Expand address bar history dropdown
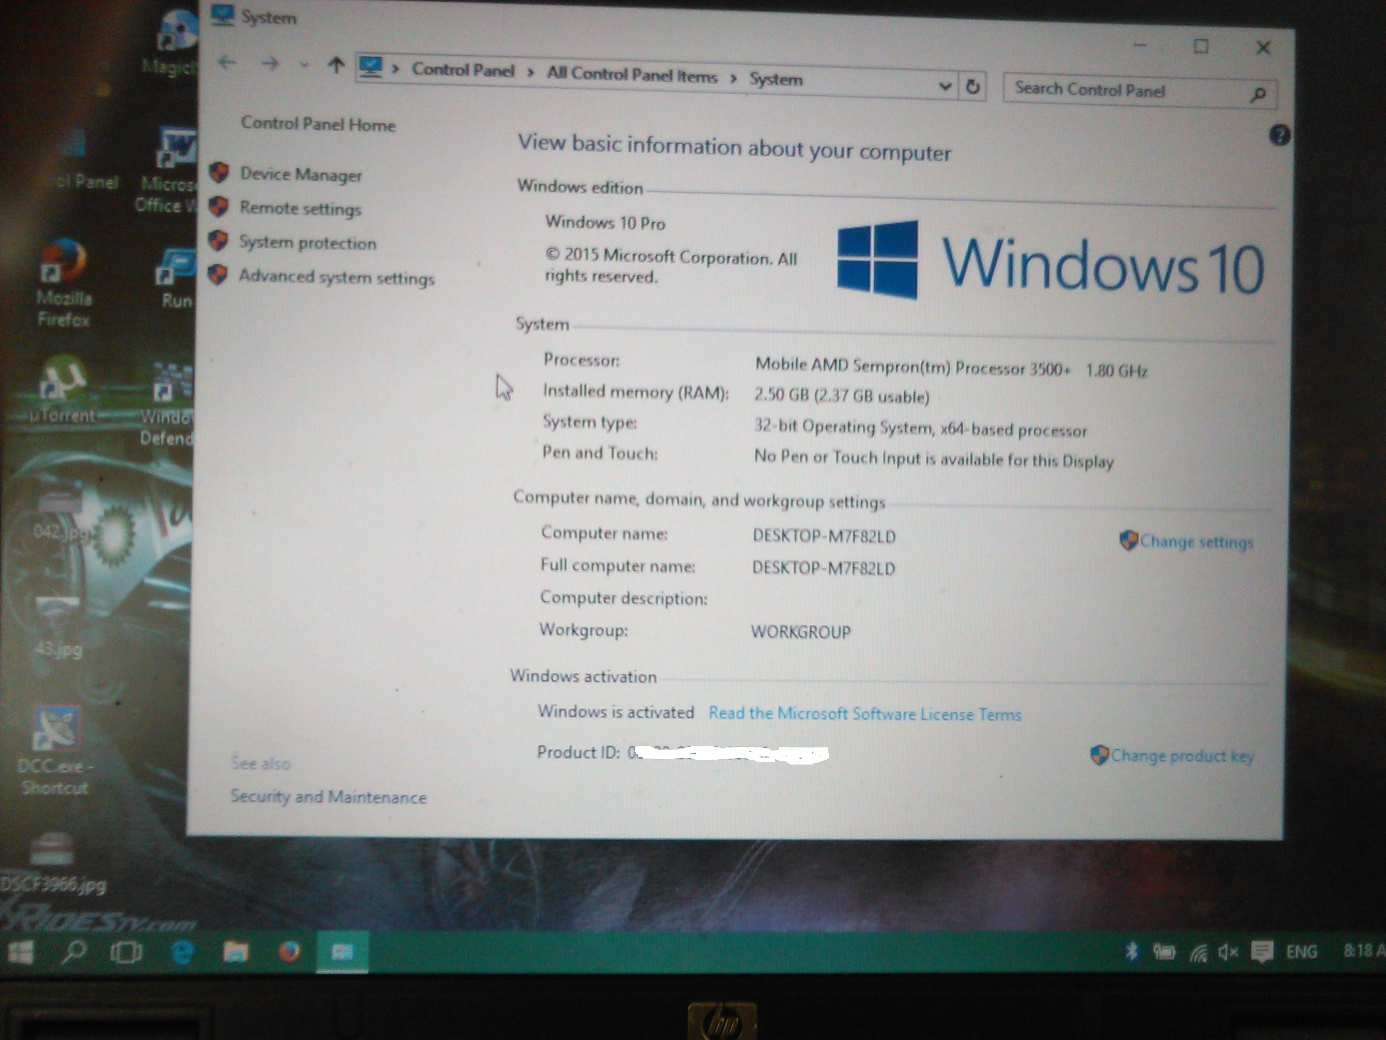The height and width of the screenshot is (1040, 1386). [945, 87]
